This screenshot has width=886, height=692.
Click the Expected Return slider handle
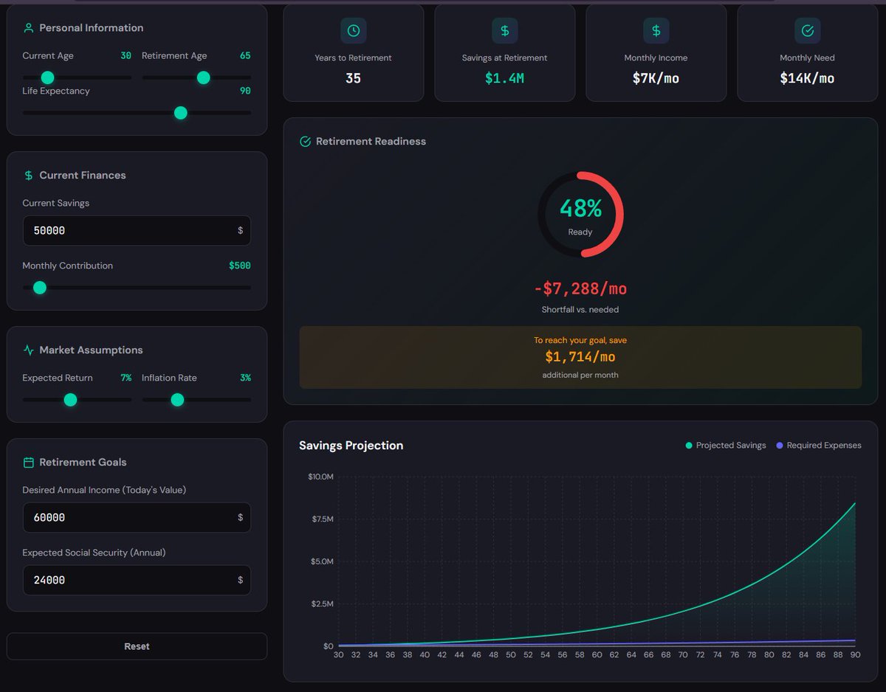[x=70, y=400]
